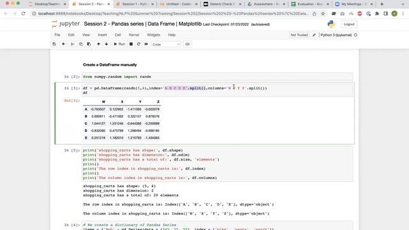Go forward in browser history
Image resolution: width=409 pixels, height=230 pixels.
pyautogui.click(x=15, y=13)
